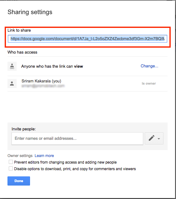Click the Owner settings label

coord(20,155)
